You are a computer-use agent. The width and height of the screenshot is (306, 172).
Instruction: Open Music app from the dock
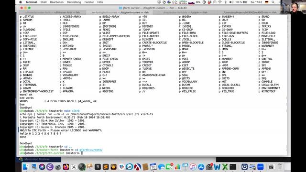coord(193,167)
